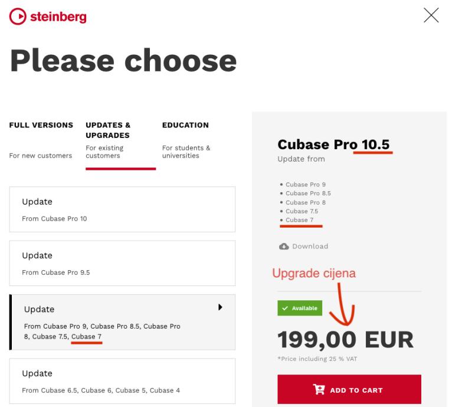Close the Please choose dialog
This screenshot has height=407, width=449.
pos(431,16)
